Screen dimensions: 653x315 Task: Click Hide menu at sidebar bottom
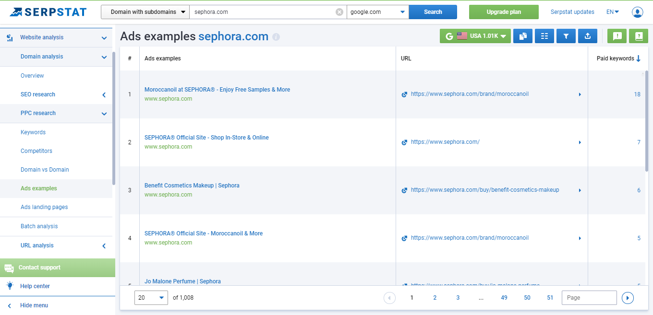point(34,305)
